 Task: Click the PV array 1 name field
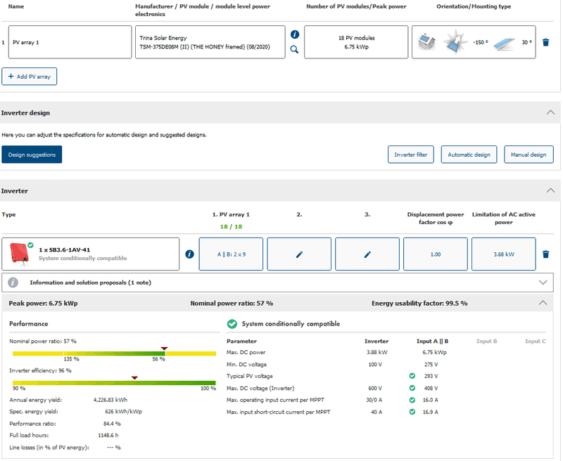tap(70, 42)
